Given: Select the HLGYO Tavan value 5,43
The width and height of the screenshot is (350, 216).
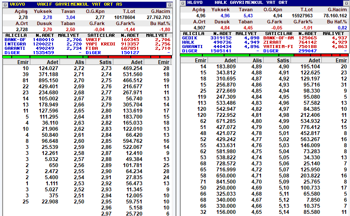Looking at the screenshot, I should (x=248, y=16).
